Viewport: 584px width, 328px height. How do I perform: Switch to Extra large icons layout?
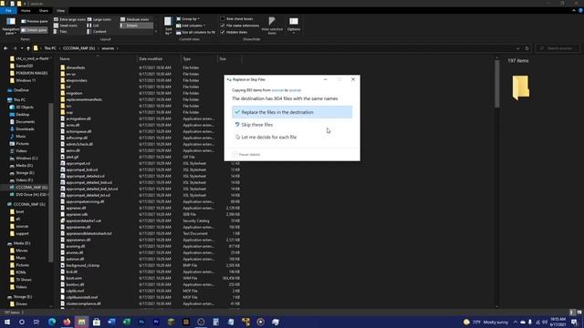point(69,19)
